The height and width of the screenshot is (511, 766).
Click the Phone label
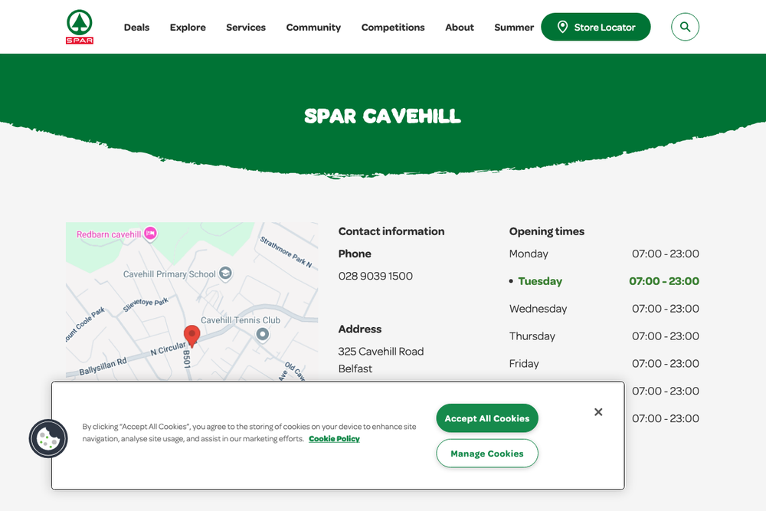(x=355, y=254)
